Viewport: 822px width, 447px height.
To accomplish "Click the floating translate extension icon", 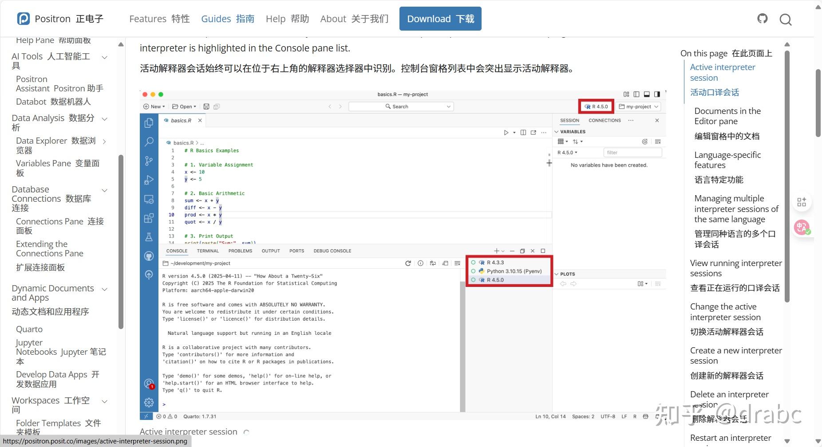I will 802,228.
